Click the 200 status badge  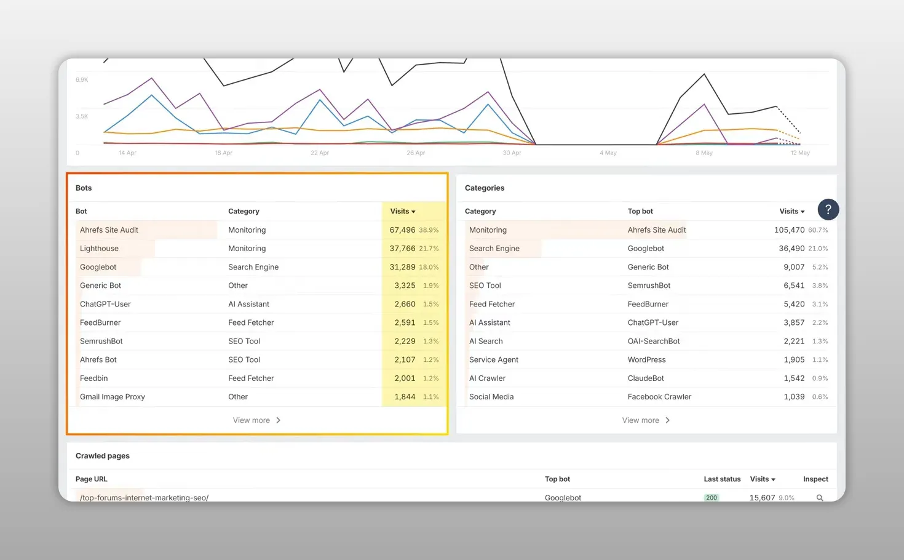pos(712,498)
